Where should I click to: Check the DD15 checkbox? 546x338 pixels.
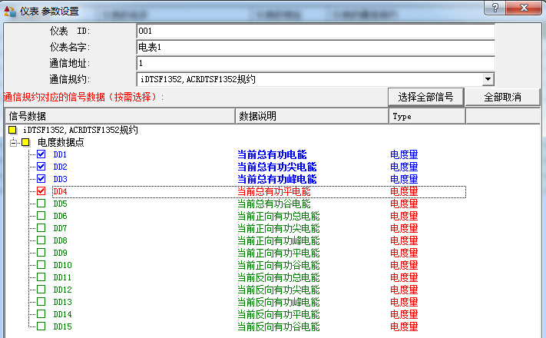point(41,326)
